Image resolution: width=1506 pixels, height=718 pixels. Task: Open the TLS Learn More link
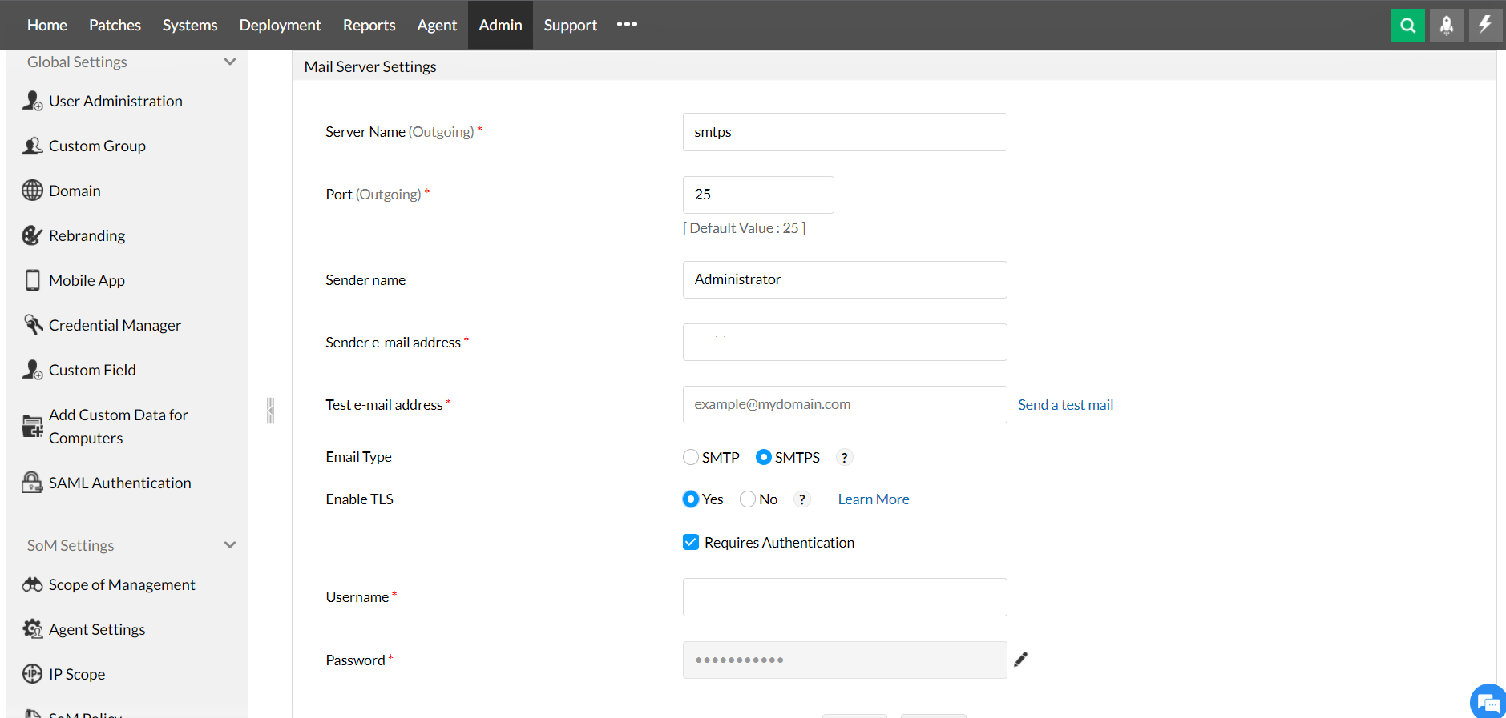874,499
